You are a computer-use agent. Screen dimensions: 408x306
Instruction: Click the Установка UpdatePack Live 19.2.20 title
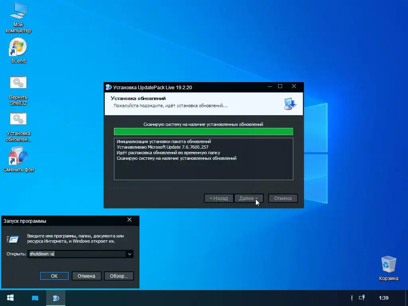click(x=153, y=87)
